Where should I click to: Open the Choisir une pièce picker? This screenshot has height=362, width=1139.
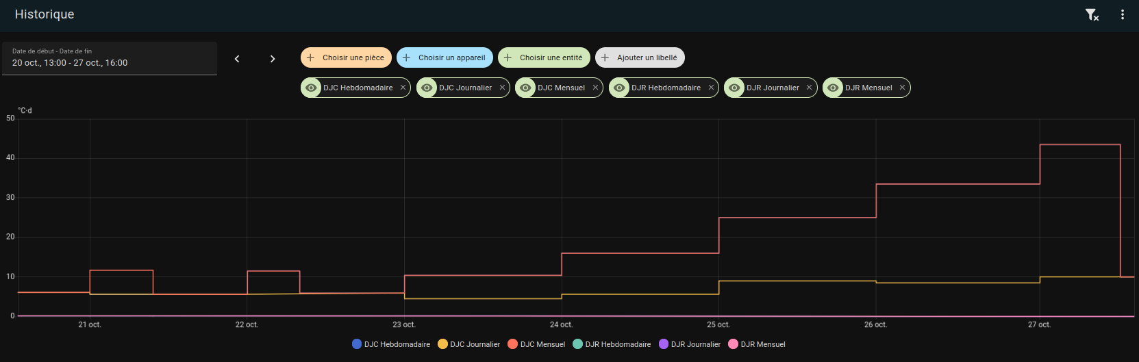pyautogui.click(x=346, y=57)
